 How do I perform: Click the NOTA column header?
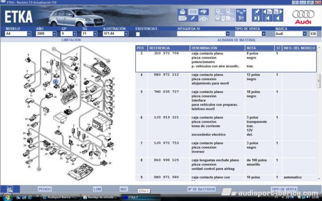pyautogui.click(x=260, y=48)
